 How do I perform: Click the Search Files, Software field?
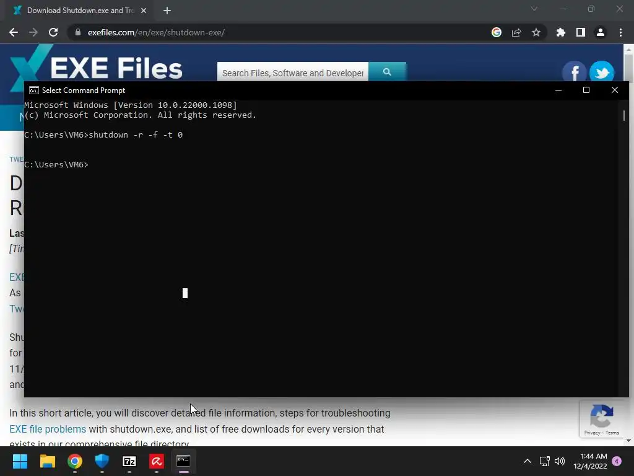pos(293,73)
